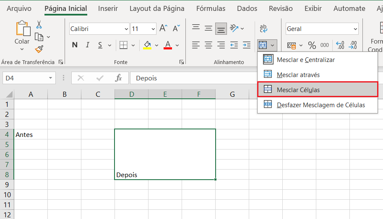Open the Geral number format dropdown

point(355,29)
